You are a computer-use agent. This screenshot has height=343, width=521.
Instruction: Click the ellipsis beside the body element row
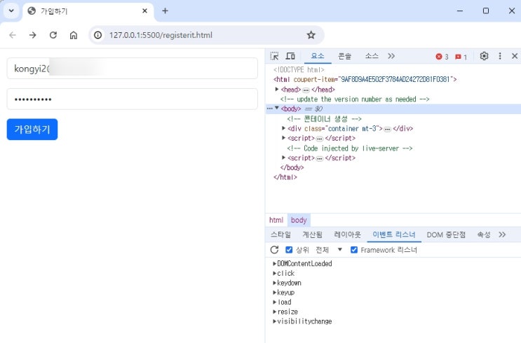(x=269, y=108)
